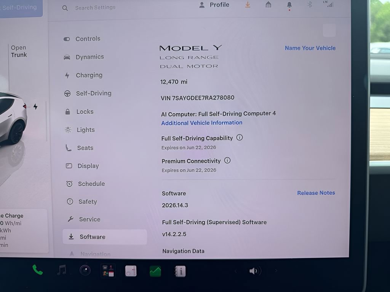Tap the volume speaker icon
Viewport: 390px width, 292px height.
coord(255,271)
